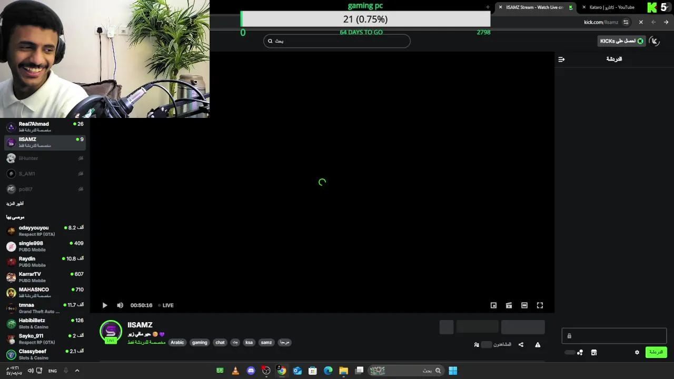
Task: Open Discord from the taskbar
Action: pyautogui.click(x=251, y=371)
